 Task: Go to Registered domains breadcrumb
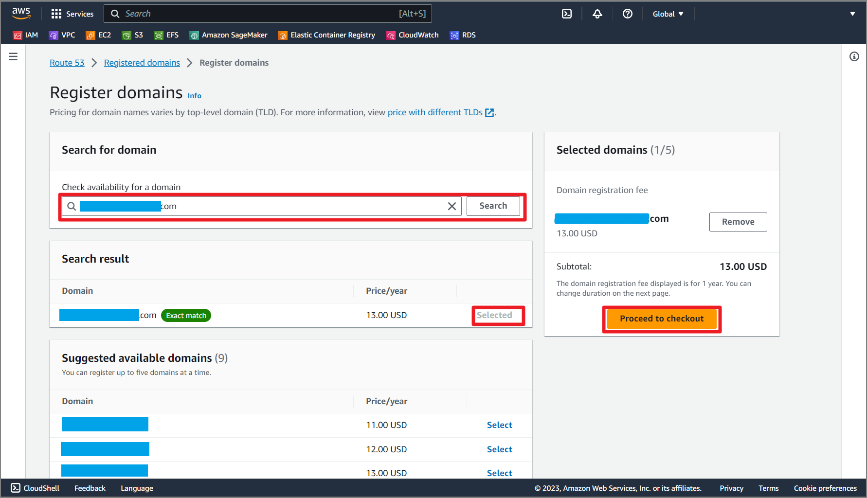[142, 63]
